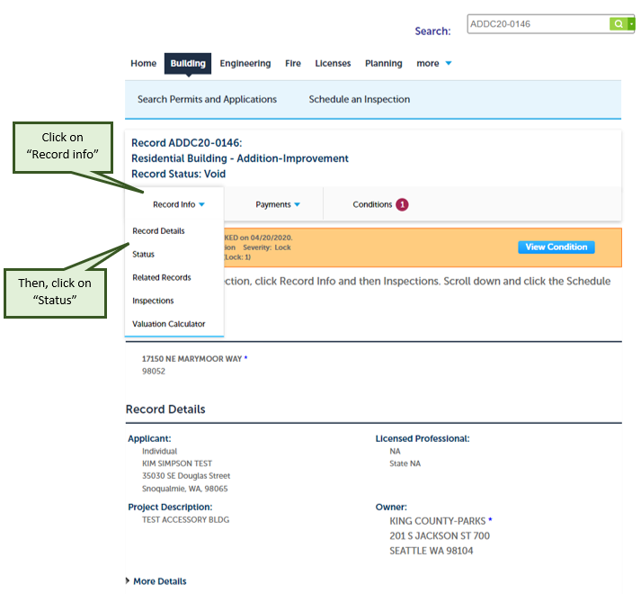Viewport: 641px width, 594px height.
Task: Select Valuation Calculator menu item
Action: coord(169,324)
